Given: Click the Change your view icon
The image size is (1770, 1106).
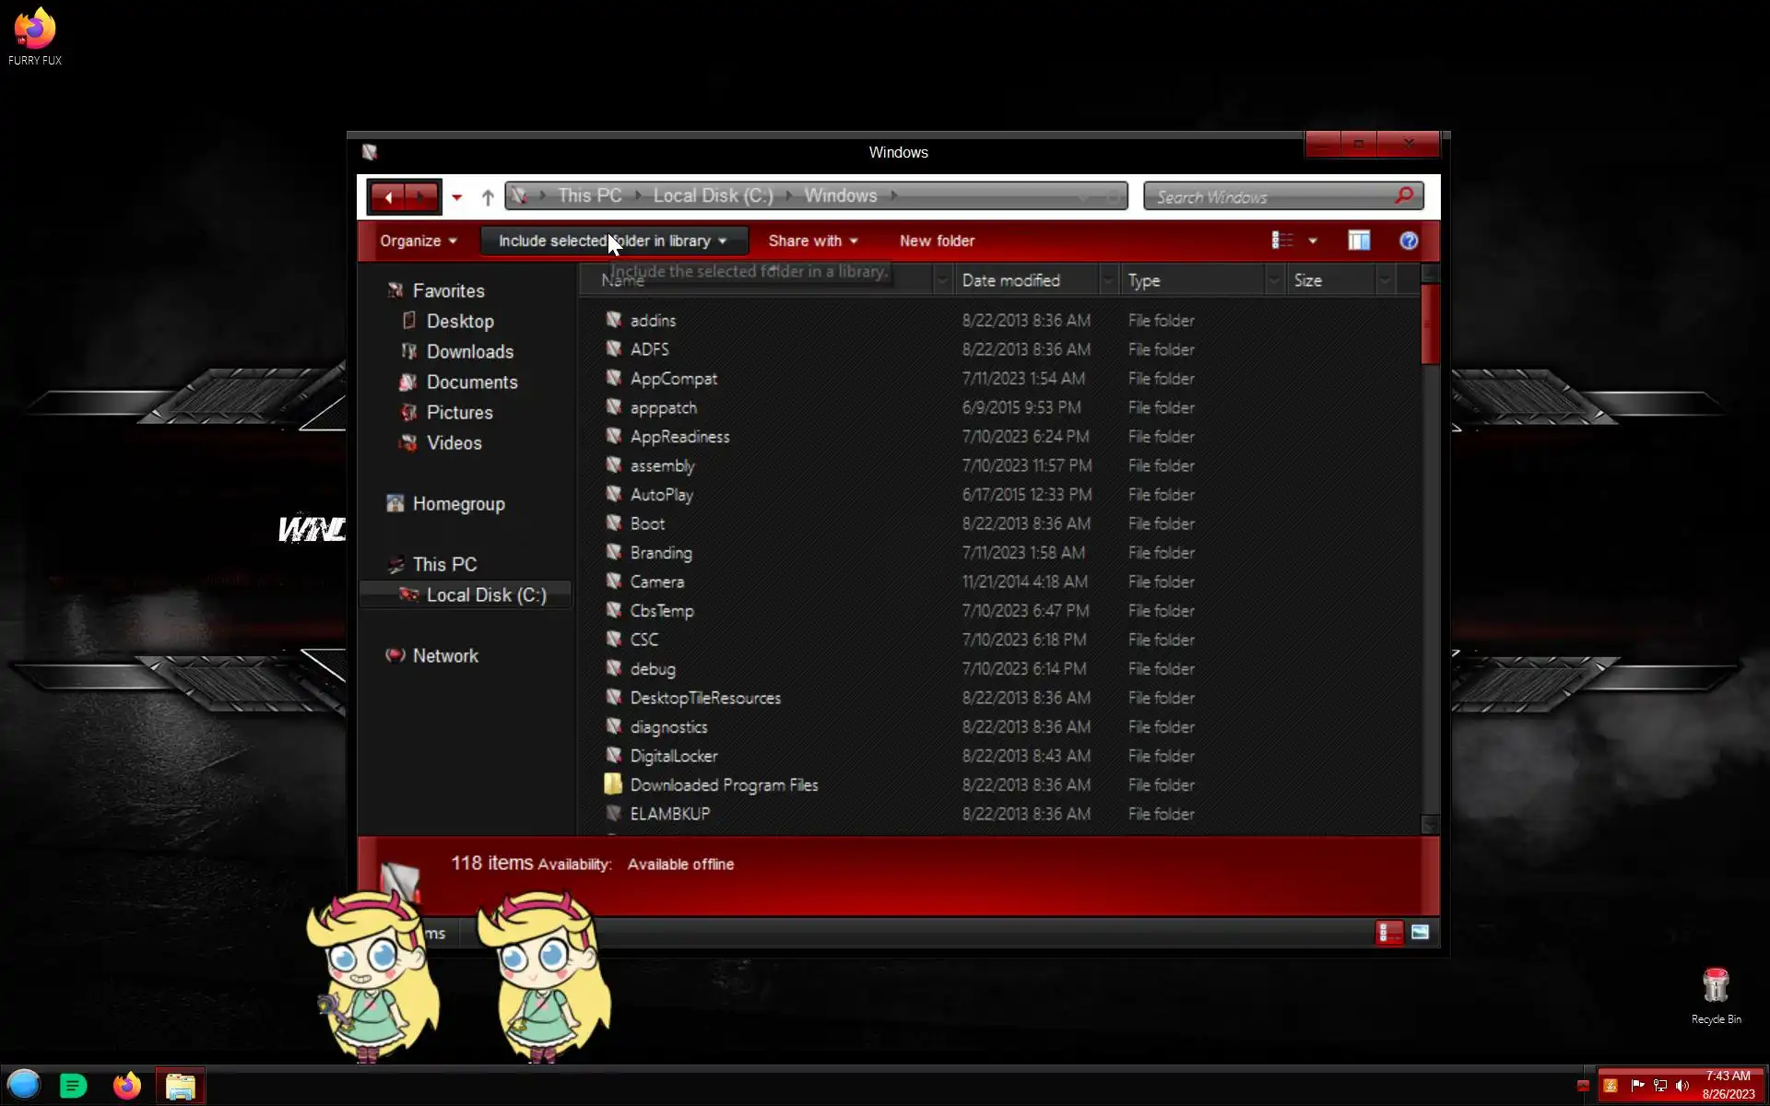Looking at the screenshot, I should tap(1282, 241).
